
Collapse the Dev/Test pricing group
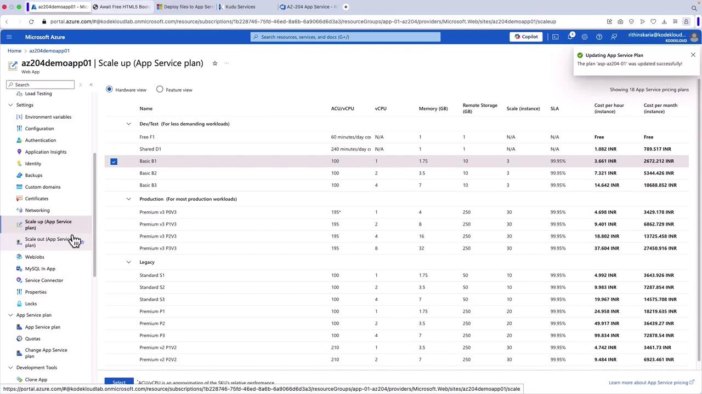click(128, 124)
